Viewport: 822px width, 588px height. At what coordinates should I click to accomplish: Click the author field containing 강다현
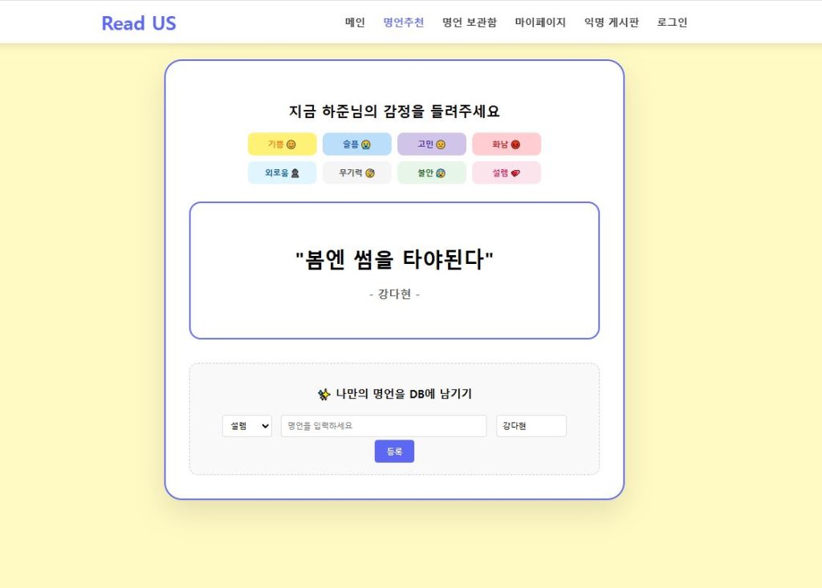[x=531, y=426]
